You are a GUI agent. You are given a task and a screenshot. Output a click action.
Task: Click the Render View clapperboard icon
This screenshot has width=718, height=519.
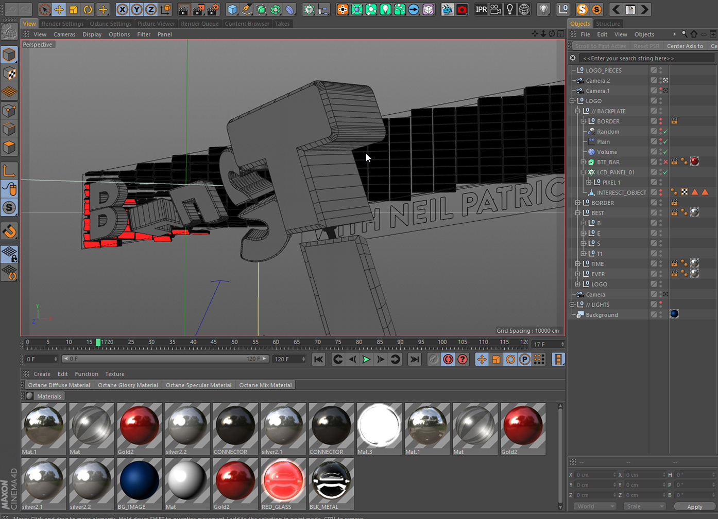(183, 9)
